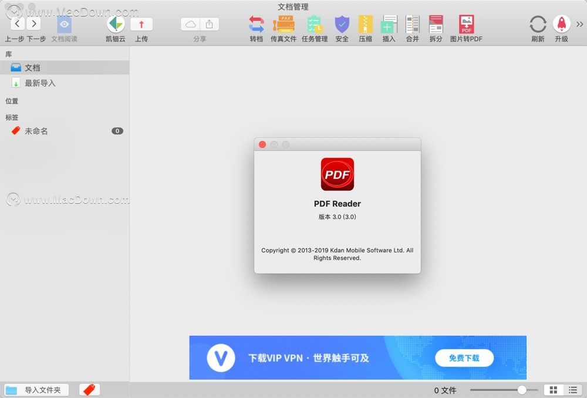Select 最新导入 in sidebar
This screenshot has height=398, width=587.
click(65, 83)
